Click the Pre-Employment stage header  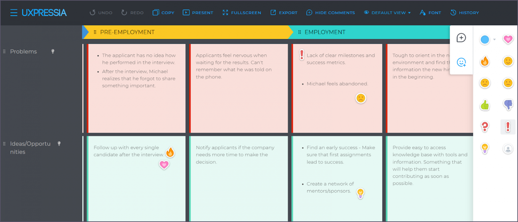[126, 32]
